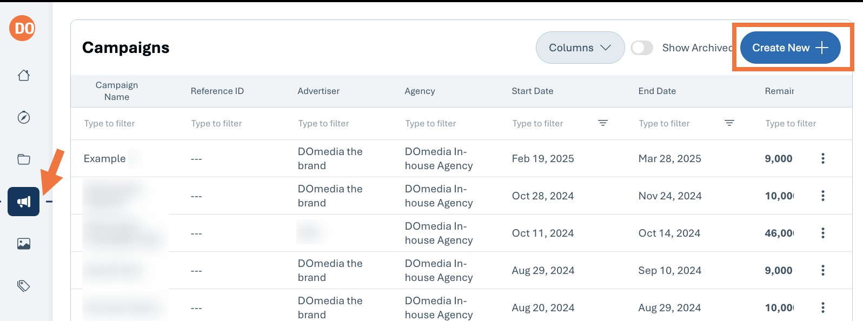
Task: Toggle the Show Archived switch
Action: coord(642,48)
